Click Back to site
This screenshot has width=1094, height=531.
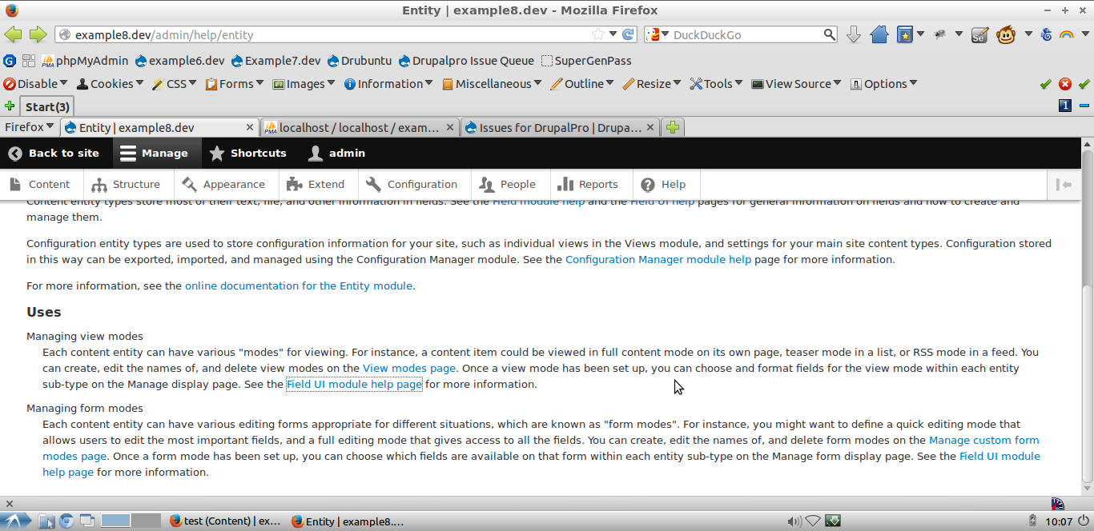tap(54, 154)
